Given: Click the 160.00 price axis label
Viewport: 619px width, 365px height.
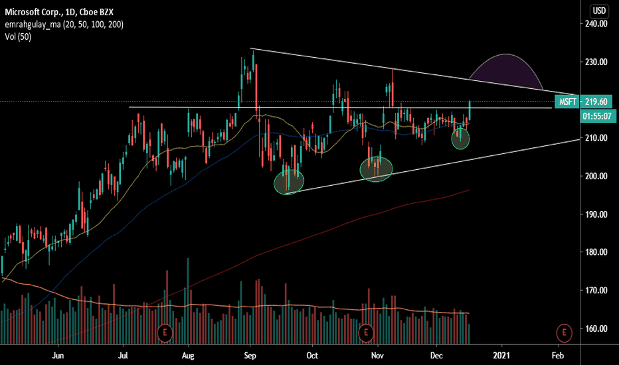Looking at the screenshot, I should tap(596, 328).
